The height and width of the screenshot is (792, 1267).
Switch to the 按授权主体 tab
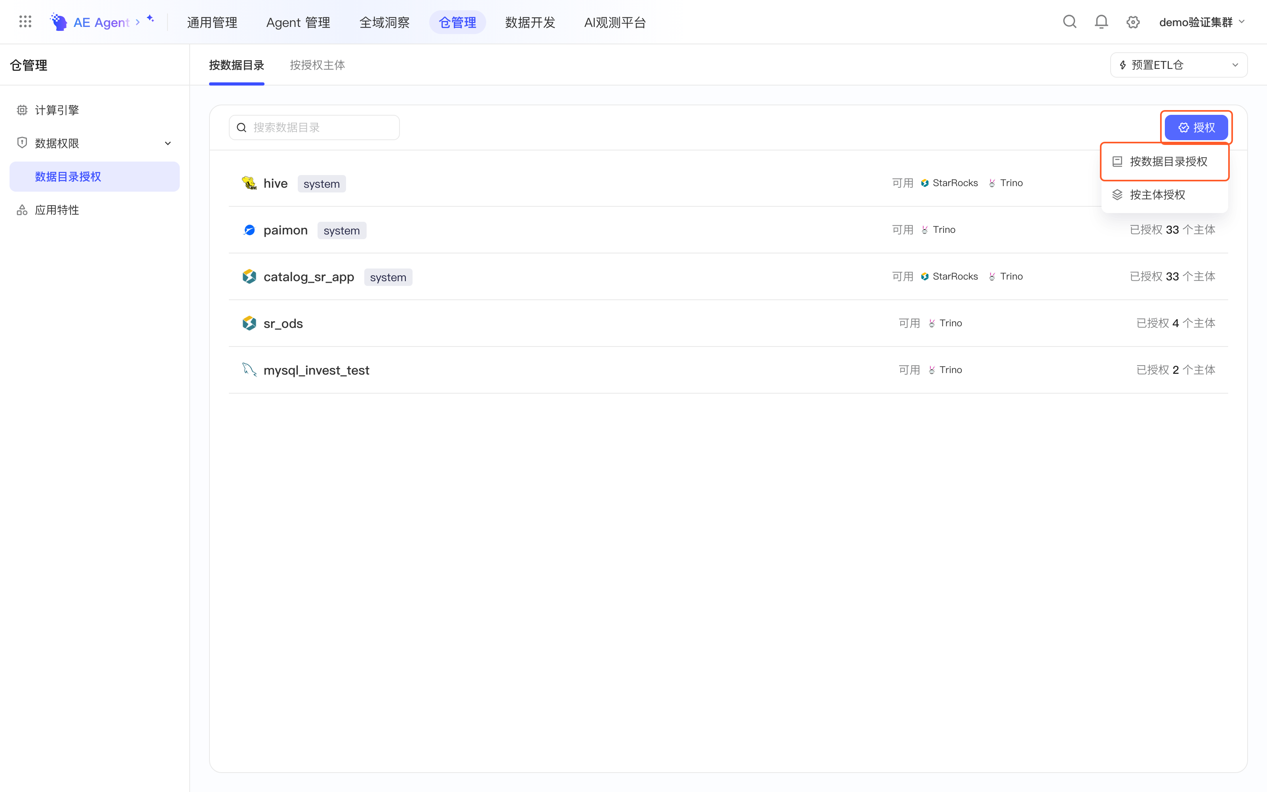point(317,65)
